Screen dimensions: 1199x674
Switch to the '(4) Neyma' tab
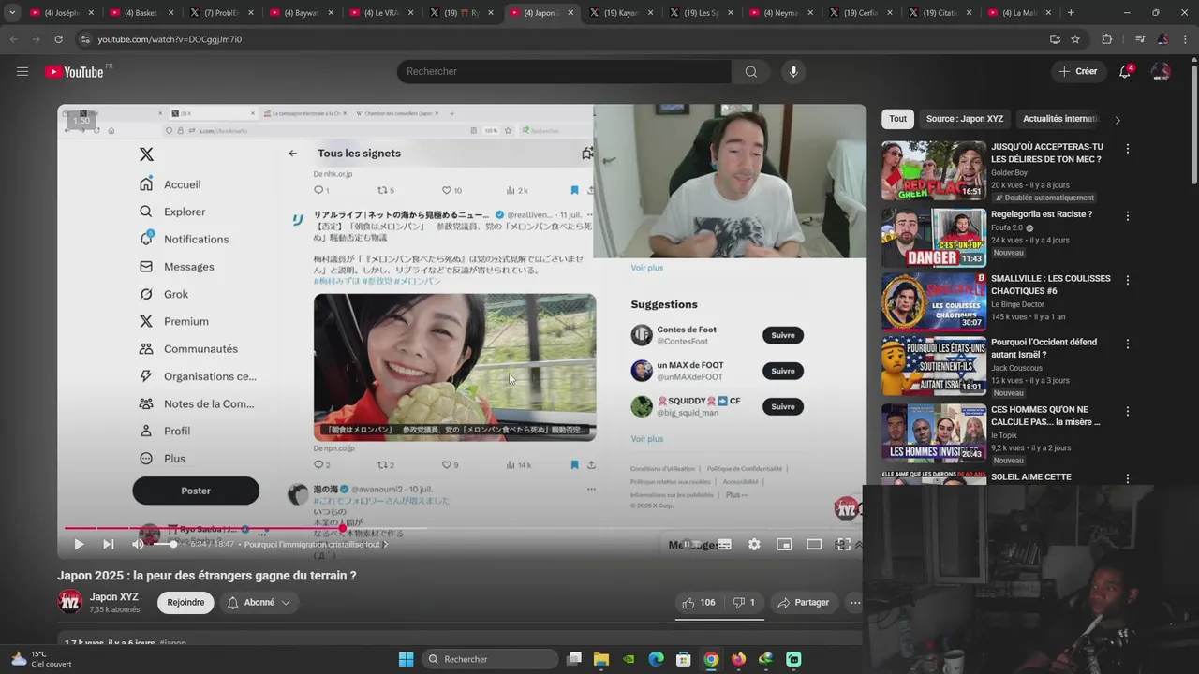[x=782, y=13]
